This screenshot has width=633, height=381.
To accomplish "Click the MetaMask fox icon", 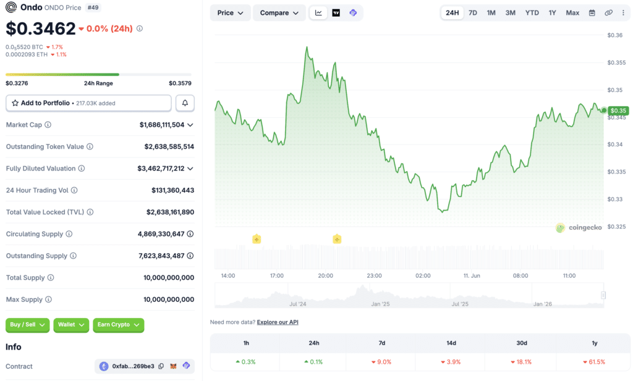I will click(173, 366).
